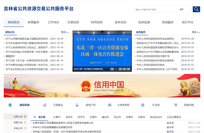Viewport: 204px width, 133px height.
Task: Switch to the 通化市 region tab
Action: (105, 117)
